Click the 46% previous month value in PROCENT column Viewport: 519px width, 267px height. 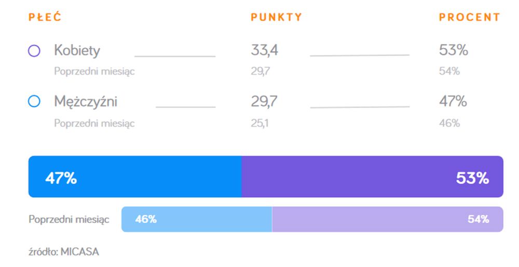click(449, 123)
